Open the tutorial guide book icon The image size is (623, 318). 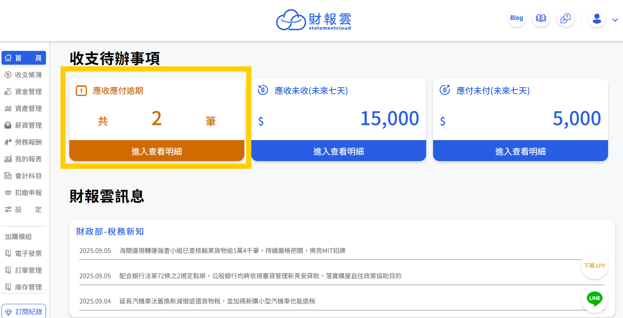tap(541, 18)
